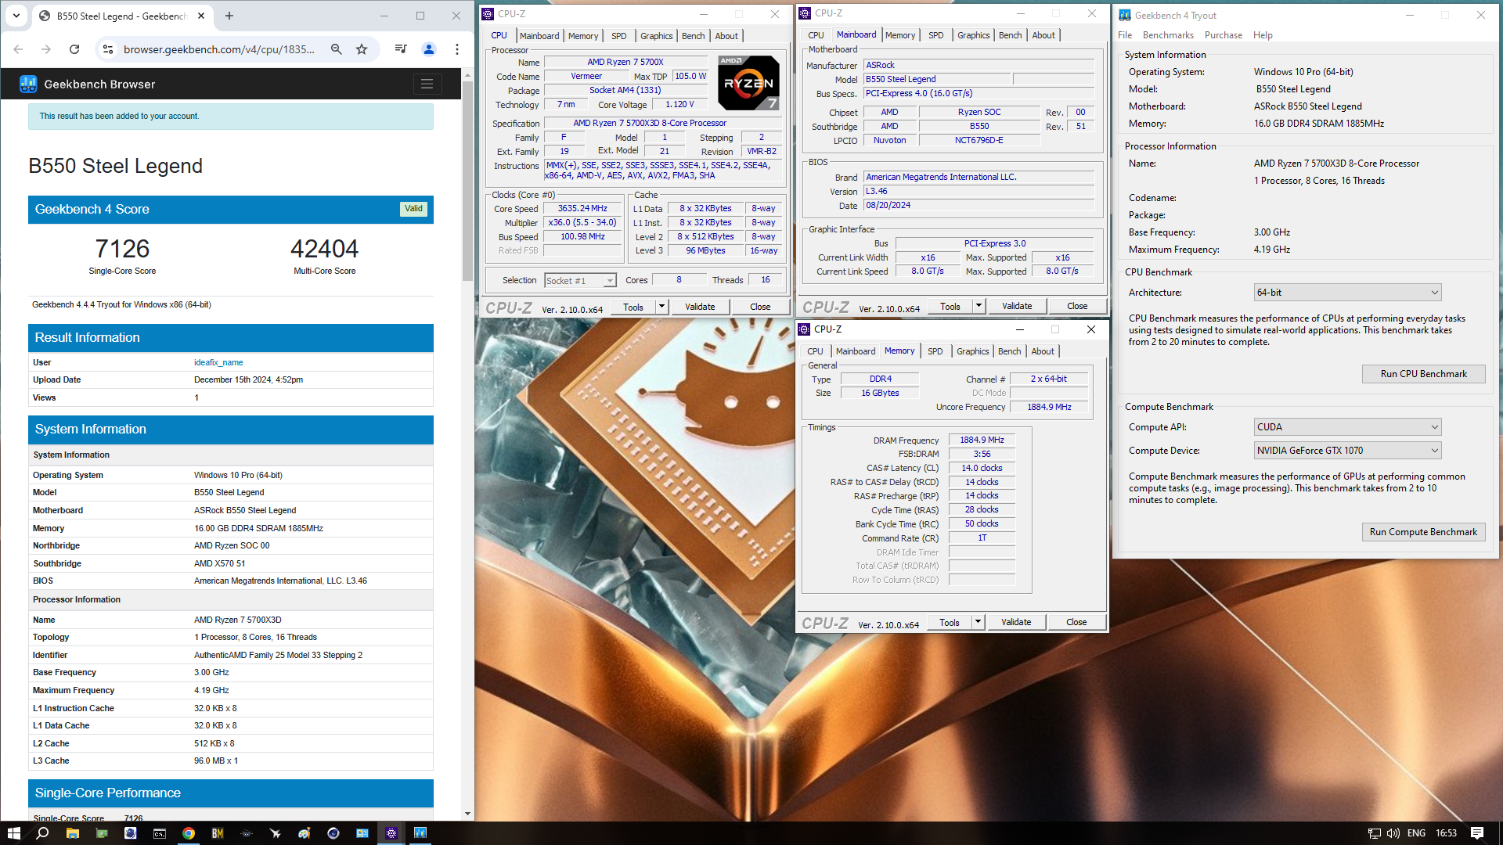
Task: Click Validate in CPU-Z Memory window
Action: 1016,622
